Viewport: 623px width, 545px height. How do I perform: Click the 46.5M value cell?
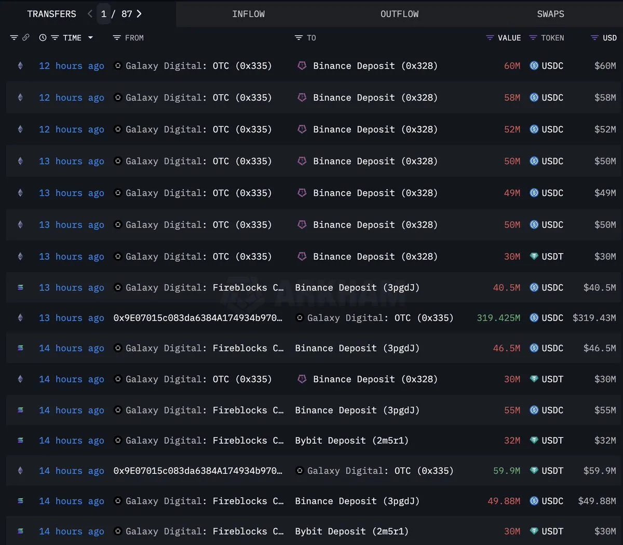507,348
